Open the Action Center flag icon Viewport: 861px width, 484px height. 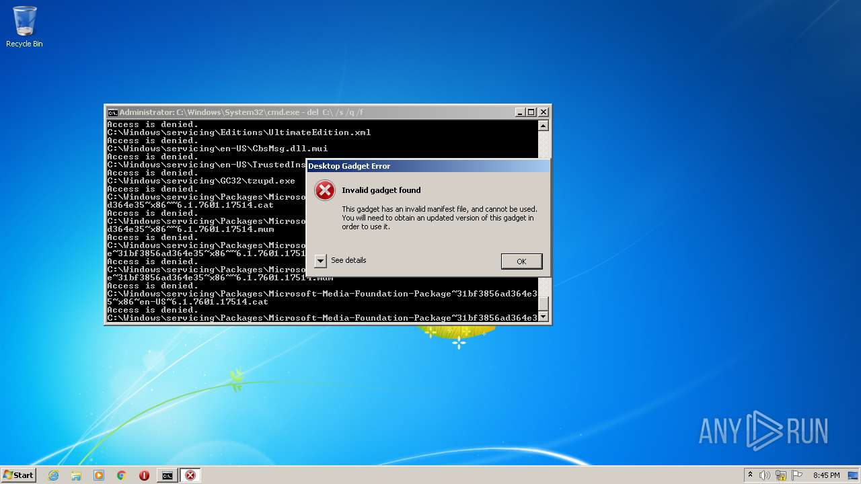(x=797, y=475)
